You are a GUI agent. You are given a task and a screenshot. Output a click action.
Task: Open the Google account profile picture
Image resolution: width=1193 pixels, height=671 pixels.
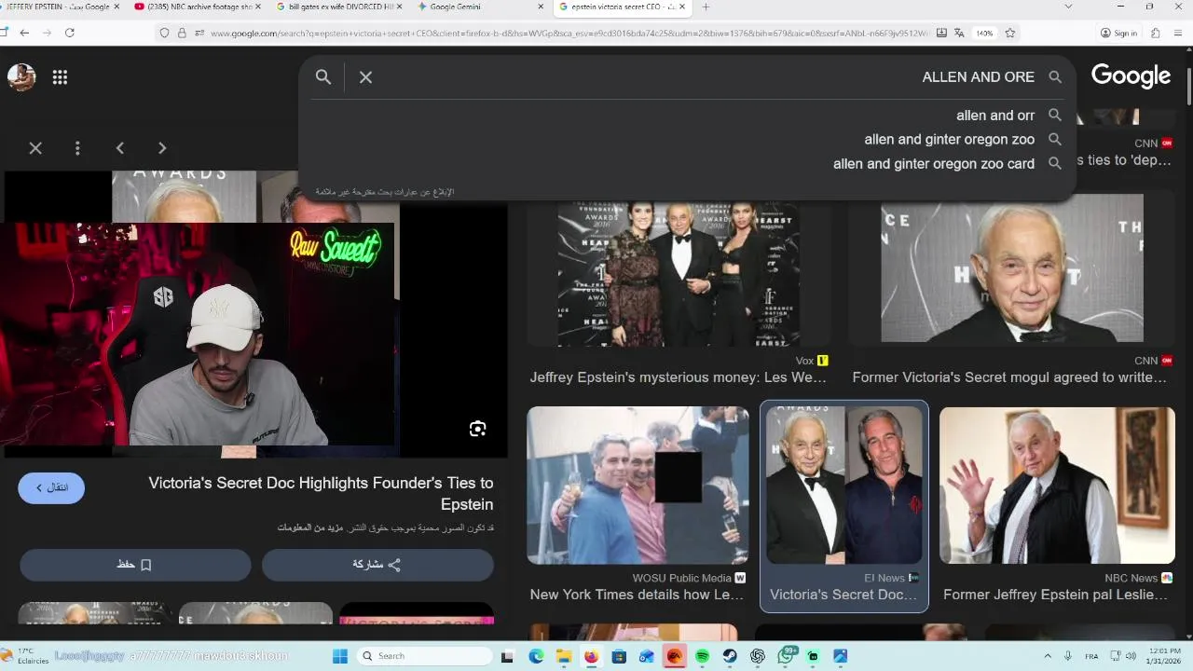[x=21, y=77]
